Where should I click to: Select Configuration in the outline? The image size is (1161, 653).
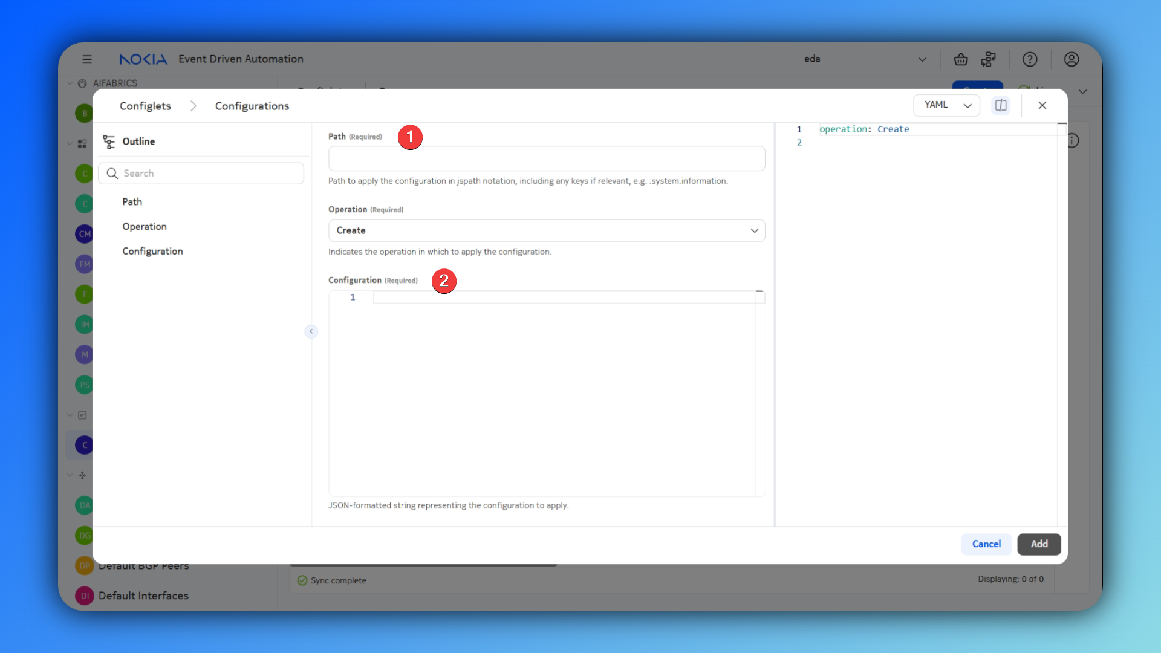tap(152, 251)
